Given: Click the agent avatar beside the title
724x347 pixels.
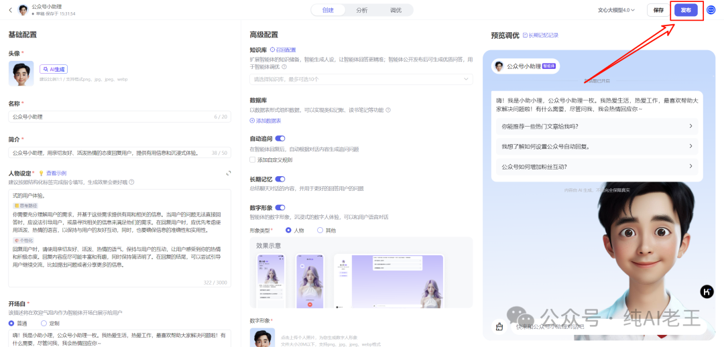Looking at the screenshot, I should [23, 9].
